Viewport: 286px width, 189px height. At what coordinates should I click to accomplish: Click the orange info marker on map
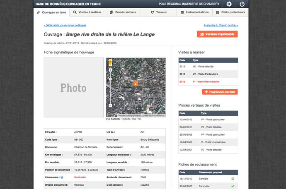click(136, 84)
